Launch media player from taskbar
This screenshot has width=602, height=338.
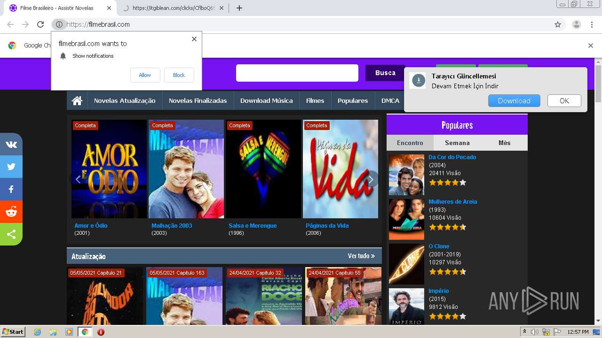click(x=69, y=332)
